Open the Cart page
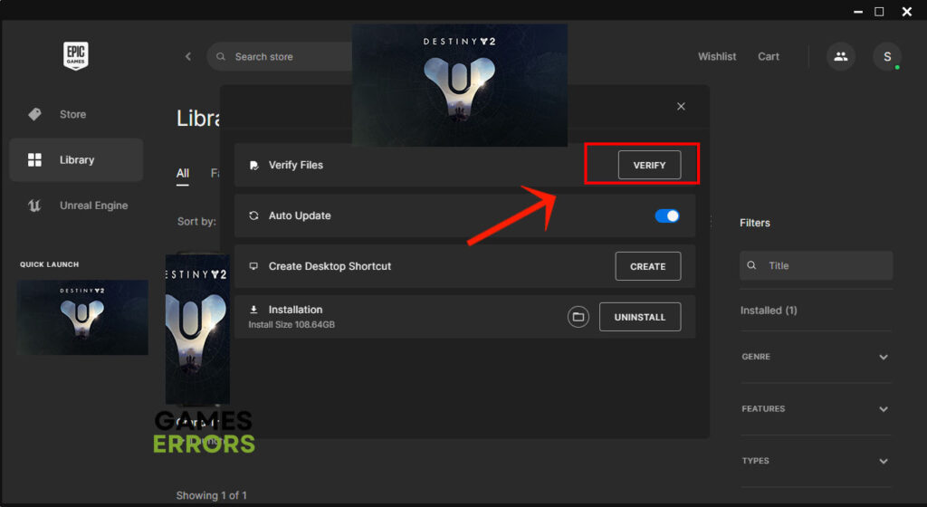Screen dimensions: 927x507 point(769,56)
